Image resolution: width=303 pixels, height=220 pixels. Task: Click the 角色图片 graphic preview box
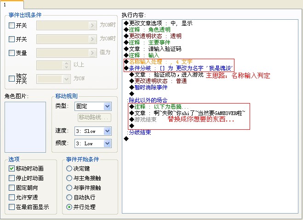tap(25, 127)
